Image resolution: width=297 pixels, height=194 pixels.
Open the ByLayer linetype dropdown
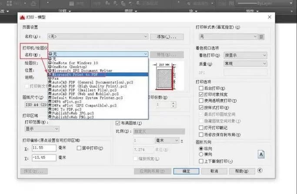tap(264, 3)
